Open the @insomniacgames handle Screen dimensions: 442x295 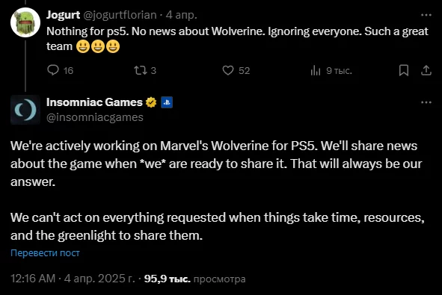[x=95, y=117]
